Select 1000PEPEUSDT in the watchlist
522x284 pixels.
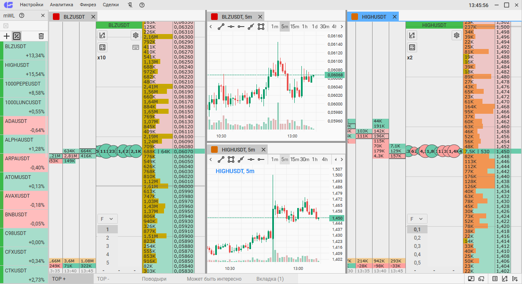click(x=25, y=88)
